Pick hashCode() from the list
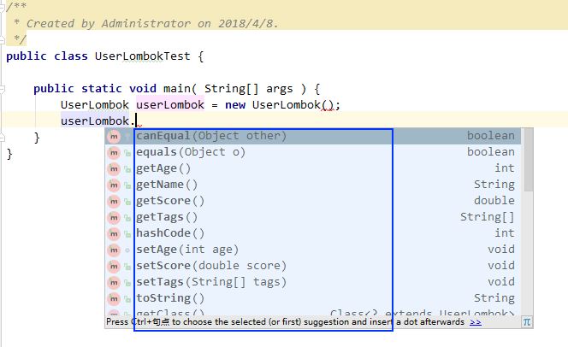The height and width of the screenshot is (347, 568). pyautogui.click(x=313, y=233)
